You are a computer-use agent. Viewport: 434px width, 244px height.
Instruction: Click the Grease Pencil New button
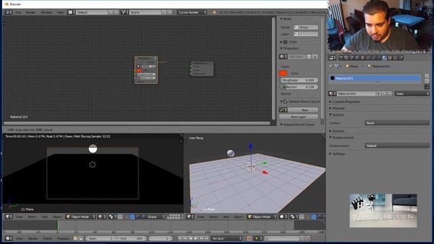303,110
